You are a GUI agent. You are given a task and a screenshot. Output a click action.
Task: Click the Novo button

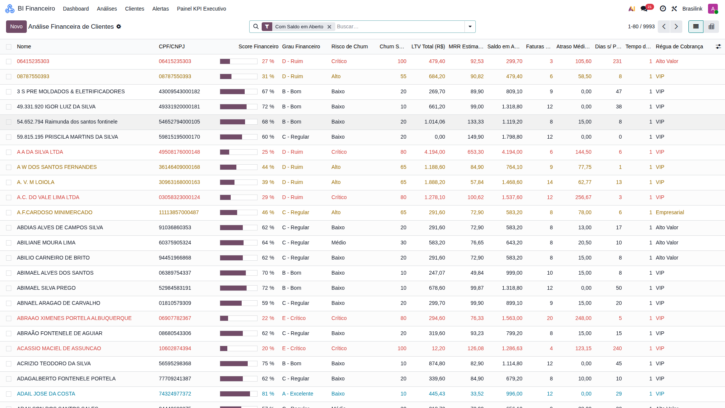[16, 26]
